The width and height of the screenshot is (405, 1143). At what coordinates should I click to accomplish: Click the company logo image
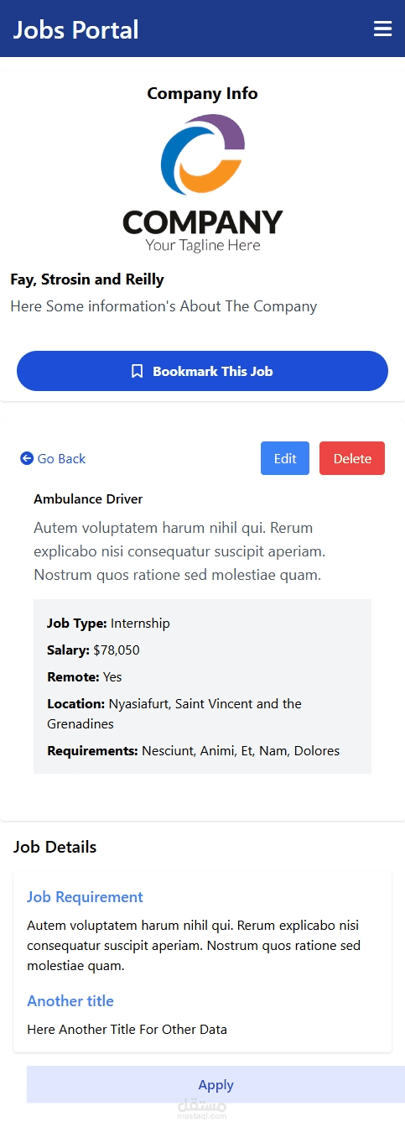point(202,183)
